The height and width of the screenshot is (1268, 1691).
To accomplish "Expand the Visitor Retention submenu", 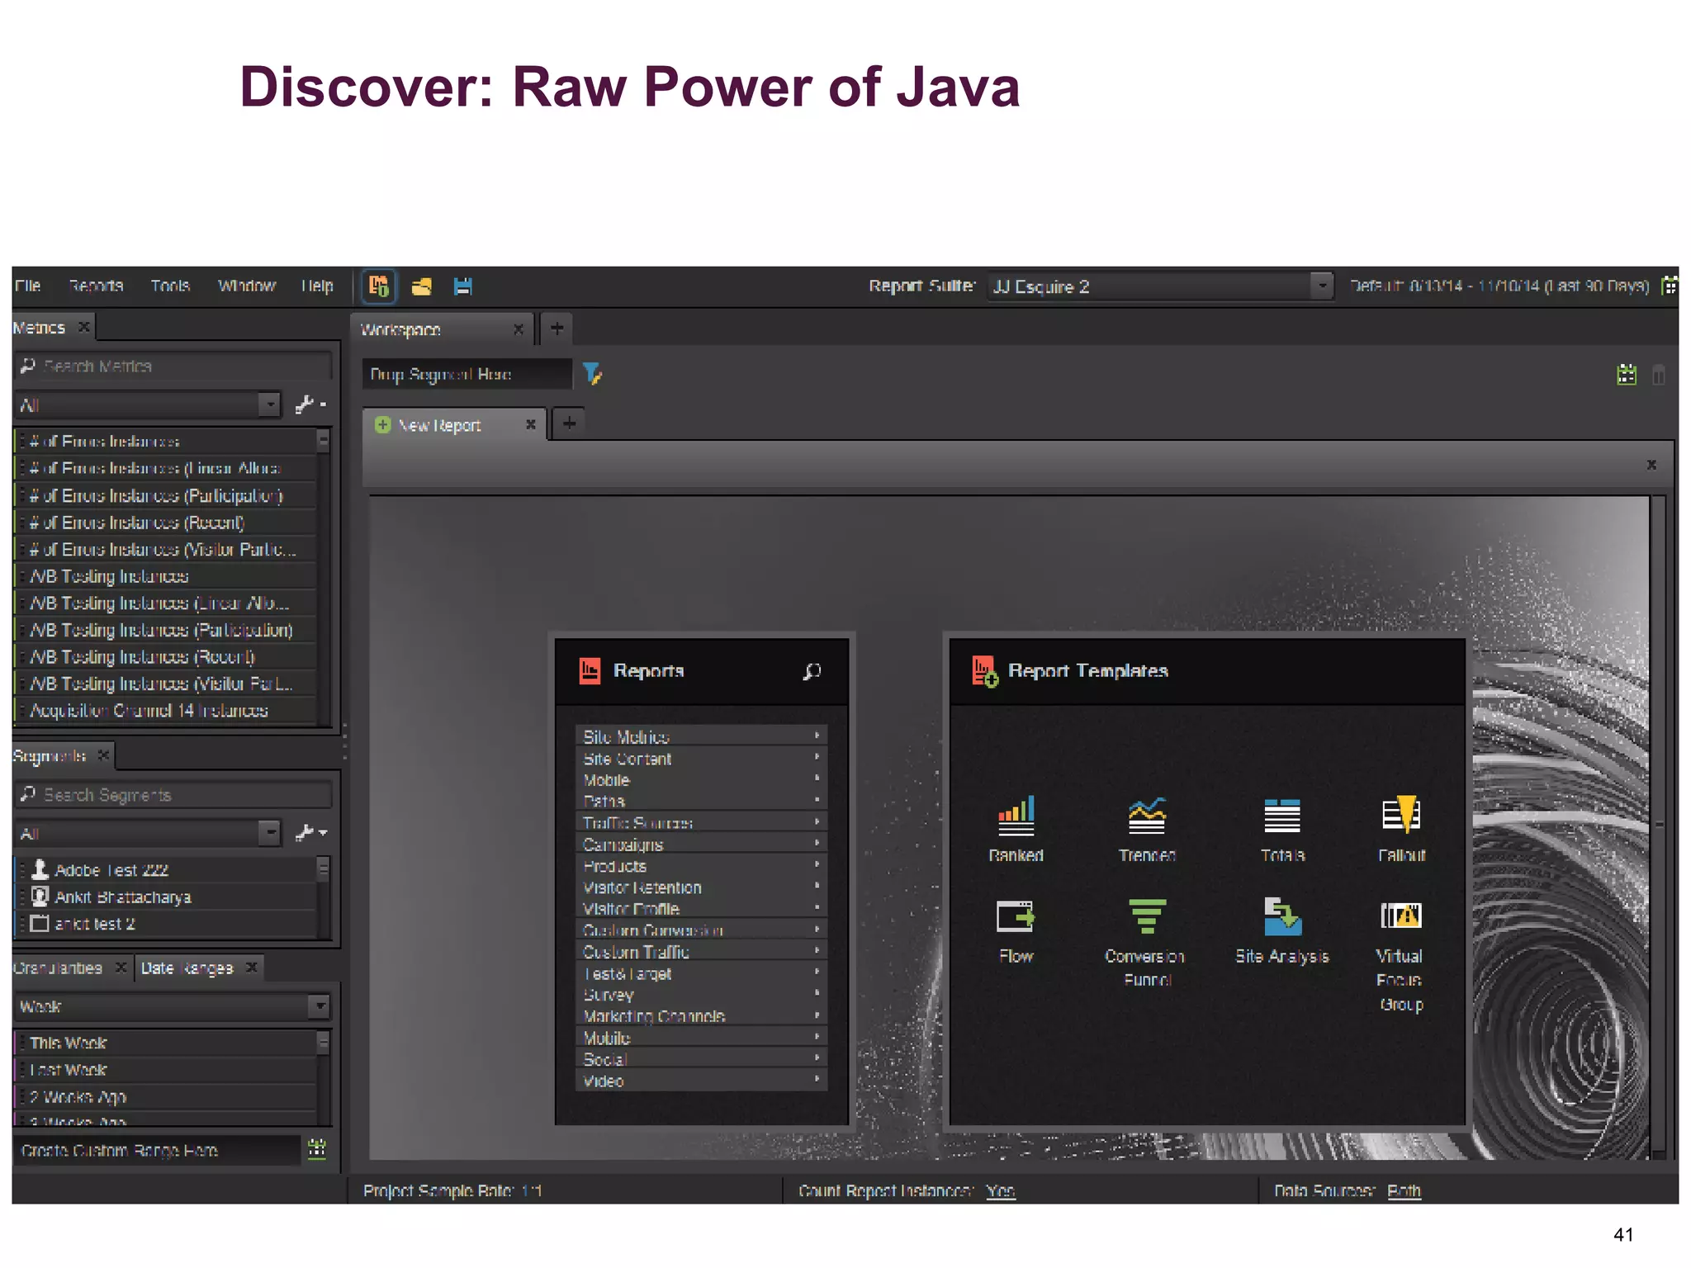I will (702, 887).
